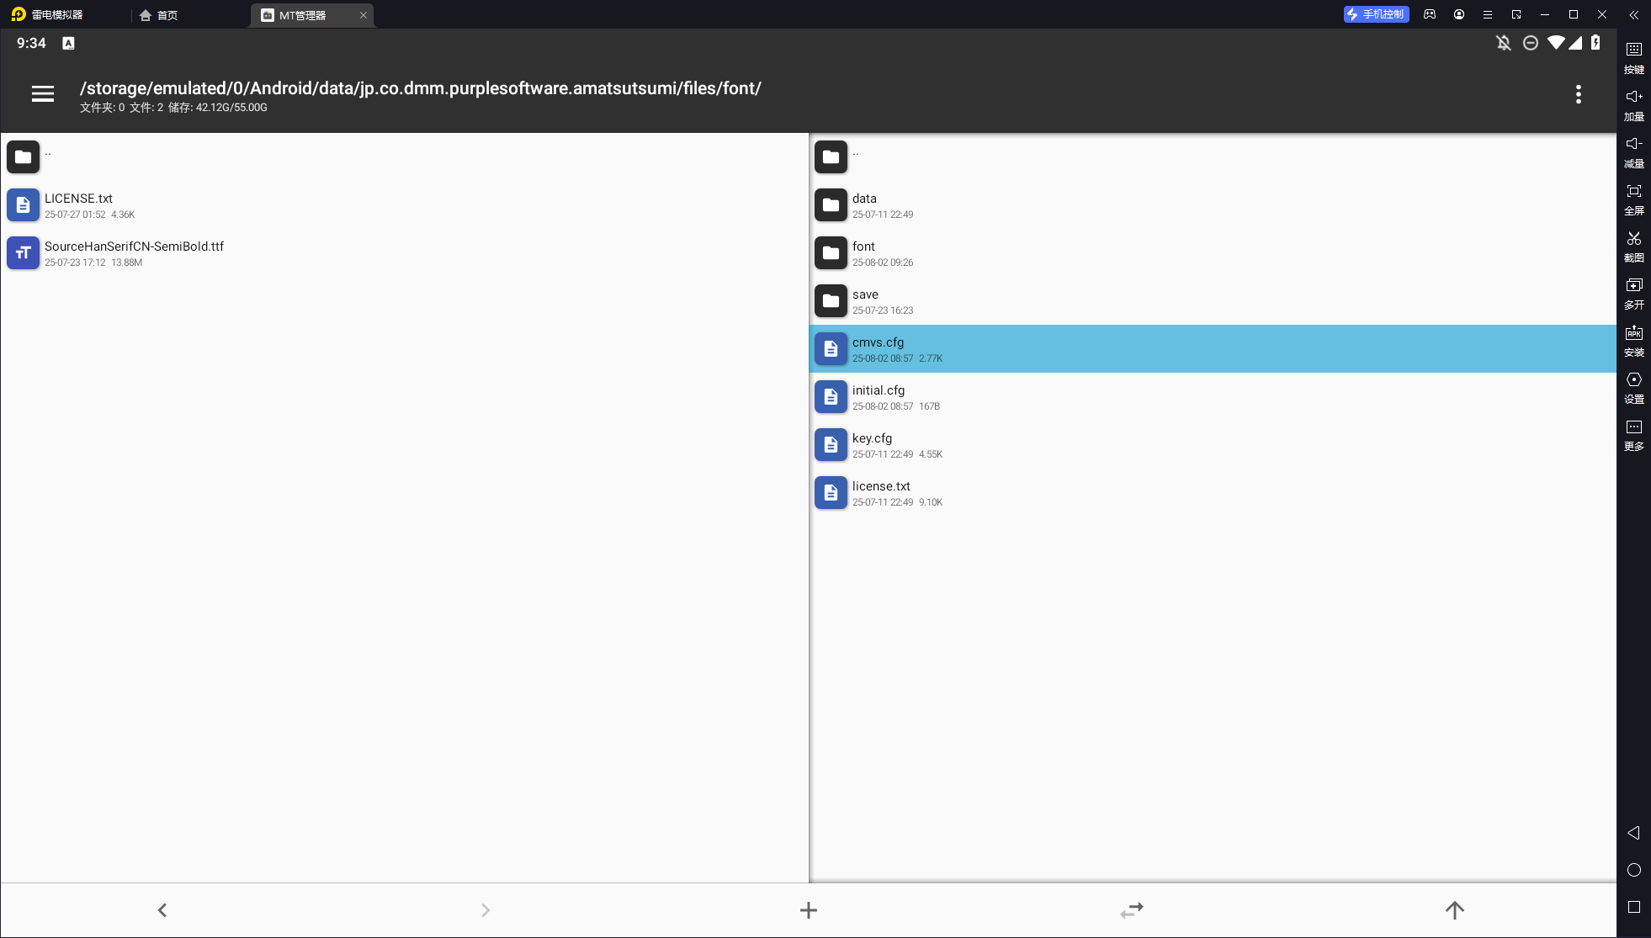Select the highlighted cmvs.cfg file

(878, 348)
